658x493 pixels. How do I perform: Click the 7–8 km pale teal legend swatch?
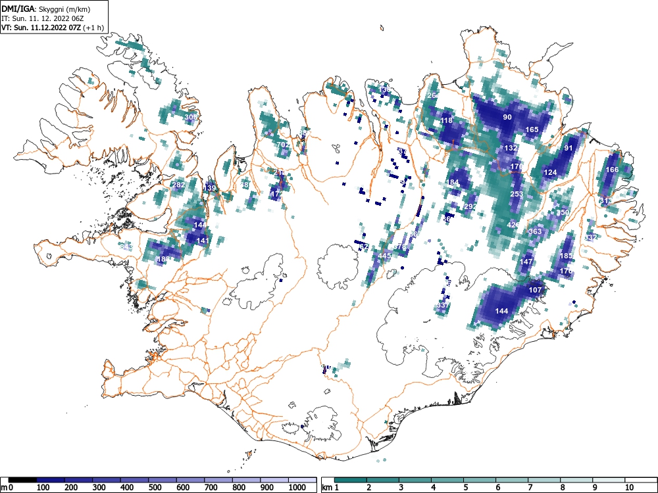pyautogui.click(x=544, y=480)
